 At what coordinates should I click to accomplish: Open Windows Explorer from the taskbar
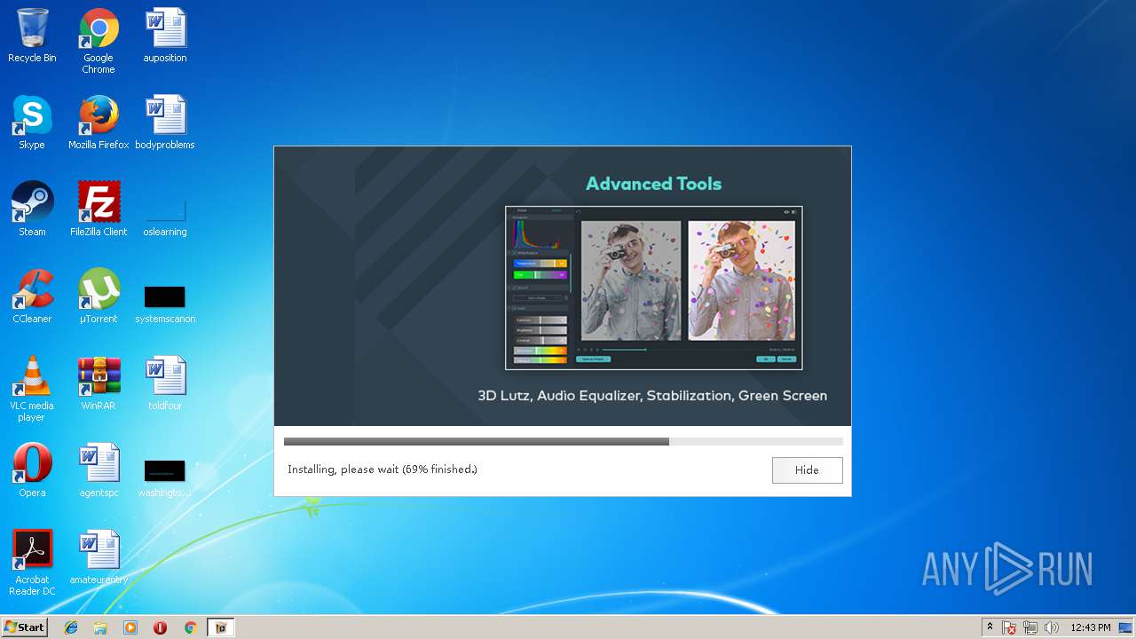pyautogui.click(x=100, y=627)
